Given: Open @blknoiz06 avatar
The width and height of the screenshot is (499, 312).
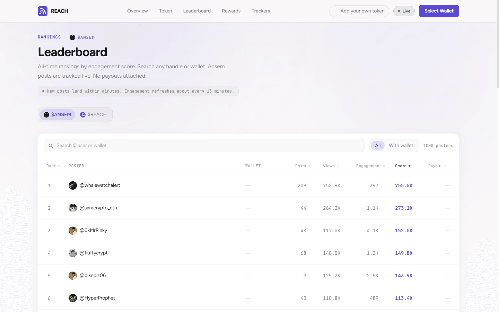Looking at the screenshot, I should (73, 276).
